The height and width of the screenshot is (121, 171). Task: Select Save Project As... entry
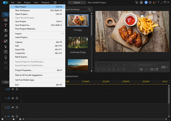coord(38,25)
